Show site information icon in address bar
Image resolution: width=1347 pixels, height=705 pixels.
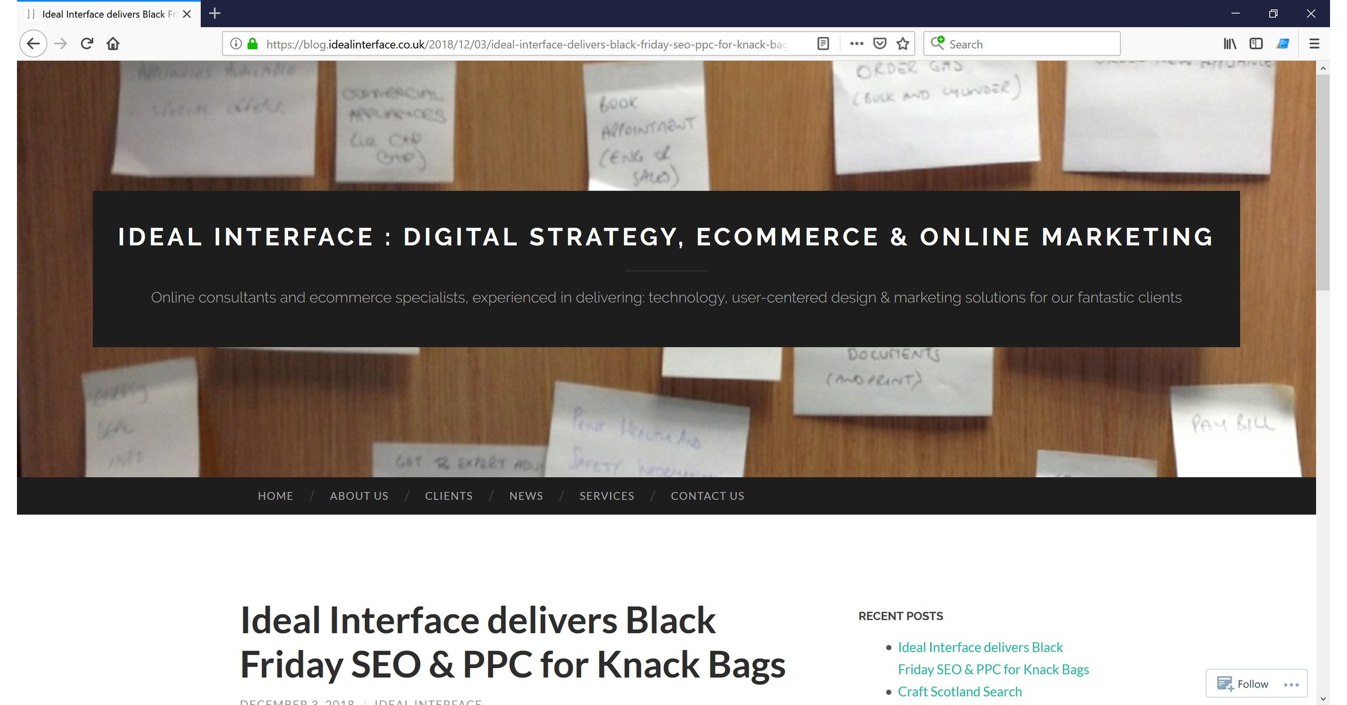point(236,44)
